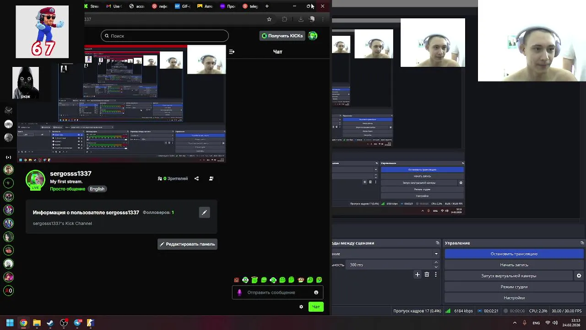Screen dimensions: 586x330
Task: Switch to the Прое browser tab
Action: (x=228, y=6)
